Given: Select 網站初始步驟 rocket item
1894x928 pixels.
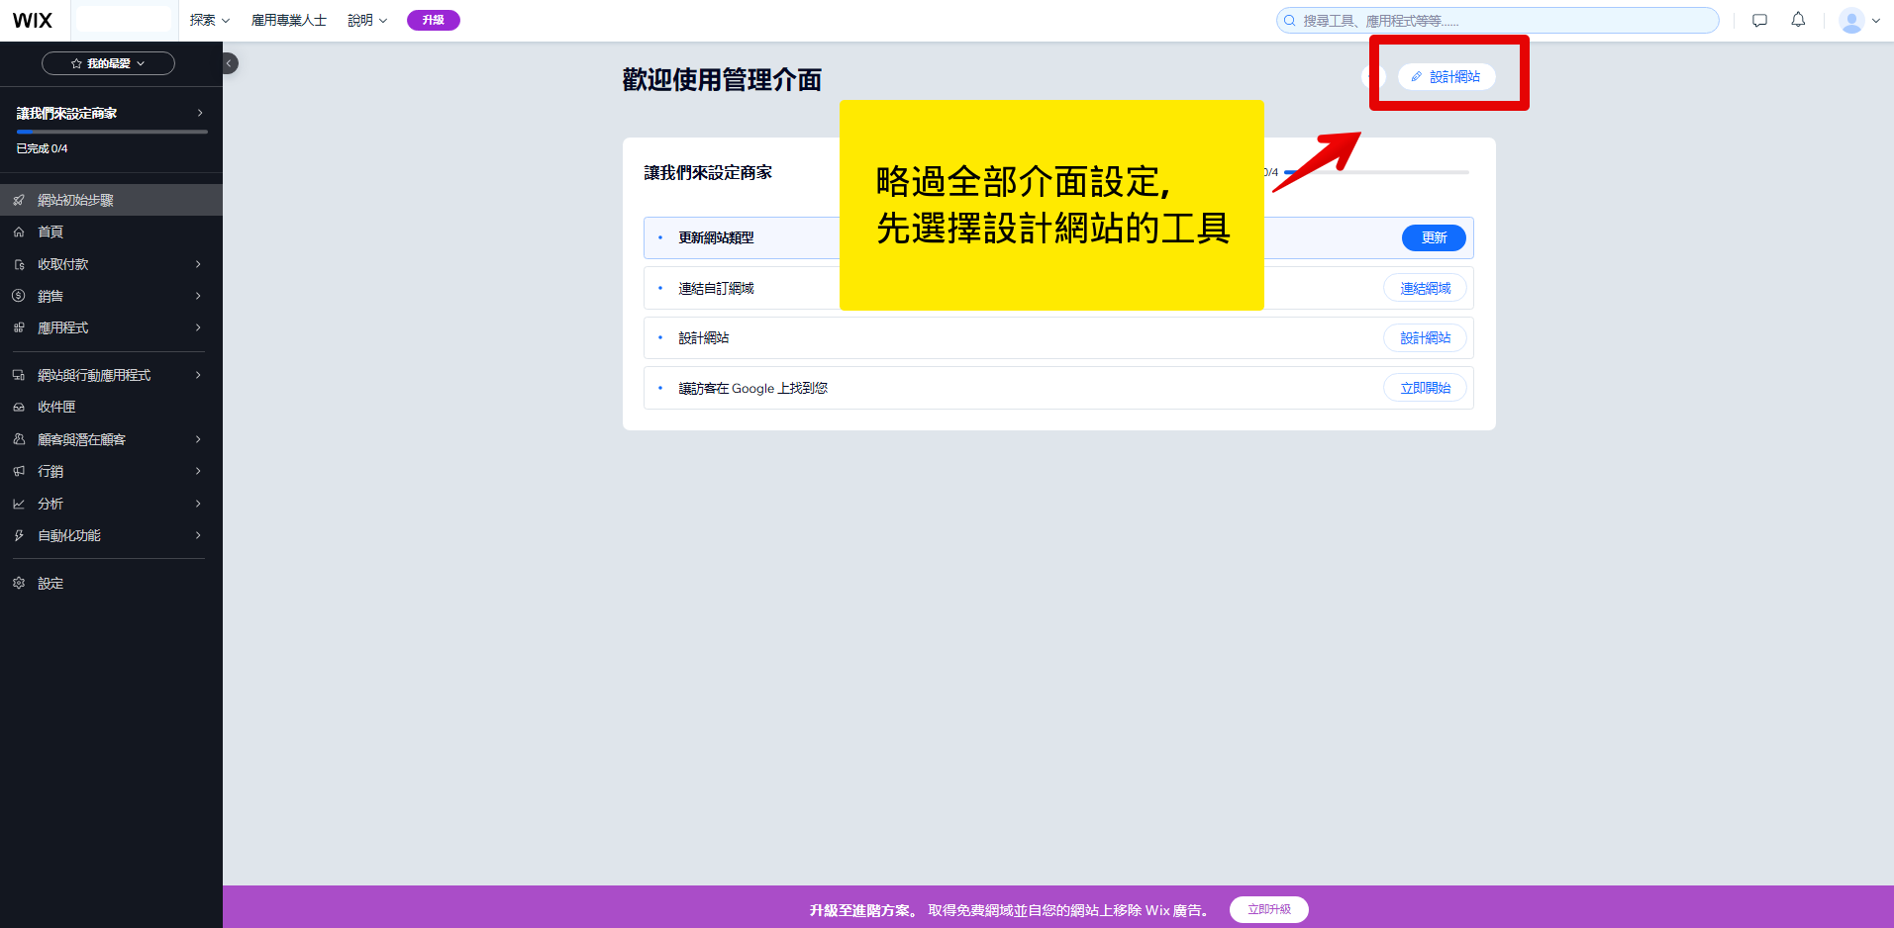Looking at the screenshot, I should point(75,200).
